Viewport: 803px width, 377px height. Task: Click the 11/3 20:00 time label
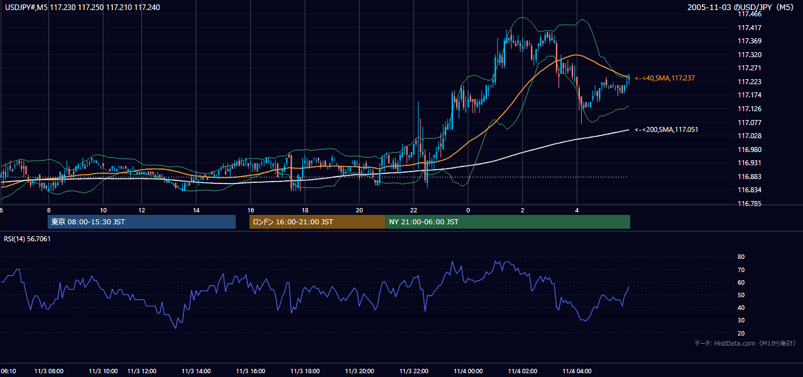point(360,371)
